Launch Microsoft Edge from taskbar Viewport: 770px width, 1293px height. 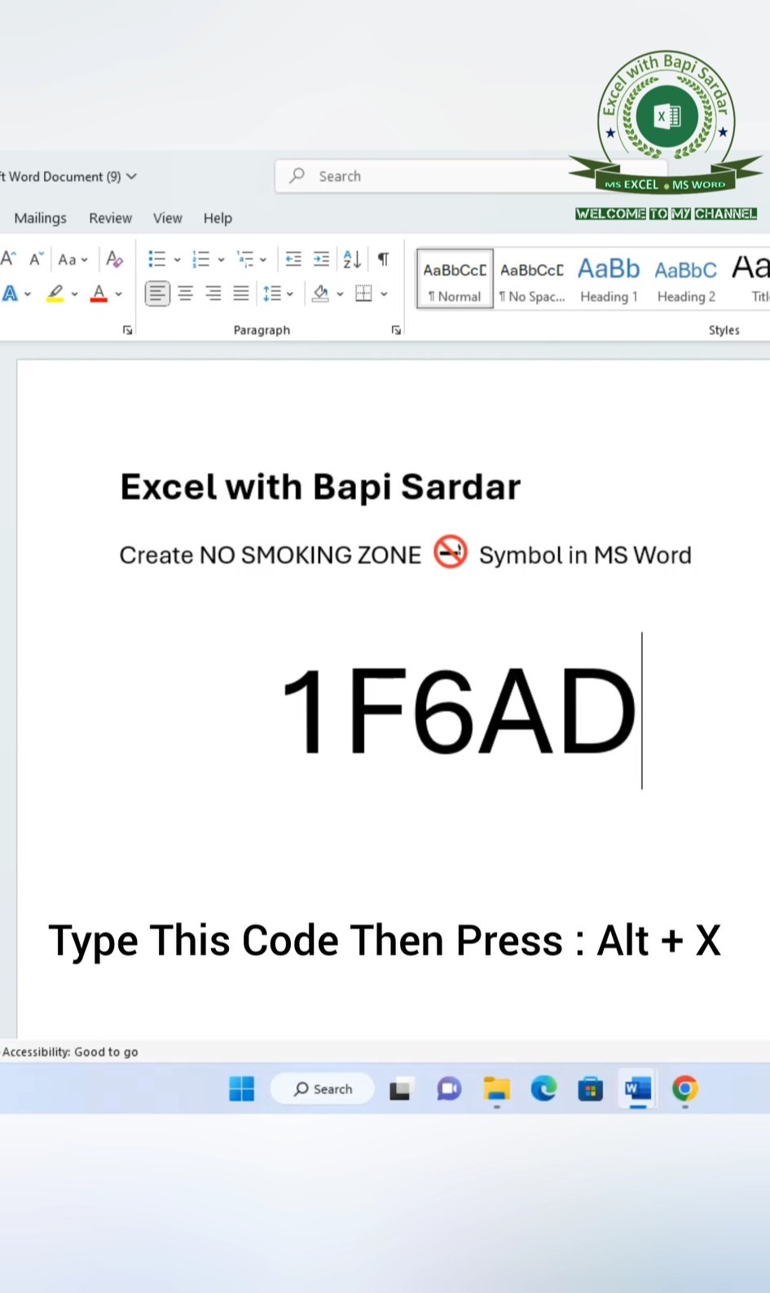coord(543,1089)
